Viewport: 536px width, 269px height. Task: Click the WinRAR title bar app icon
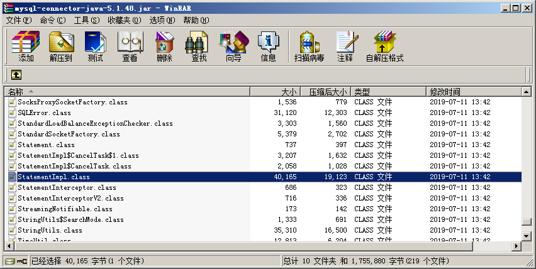click(8, 8)
